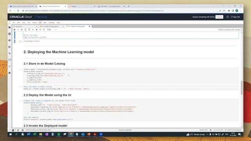Open the running kernels sidebar icon
The height and width of the screenshot is (141, 251).
pyautogui.click(x=9, y=34)
